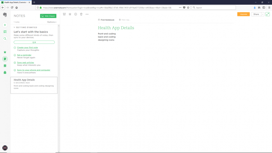Open Shortcuts star icon in sidebar
This screenshot has height=153, width=272.
[5, 52]
